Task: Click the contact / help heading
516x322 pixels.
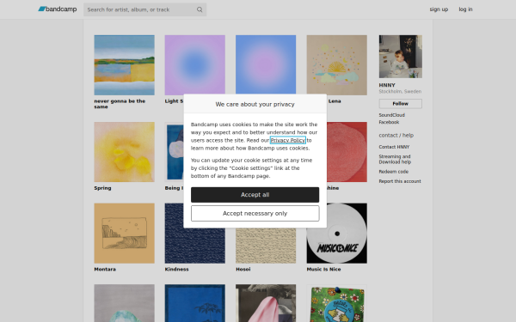Action: [x=396, y=135]
